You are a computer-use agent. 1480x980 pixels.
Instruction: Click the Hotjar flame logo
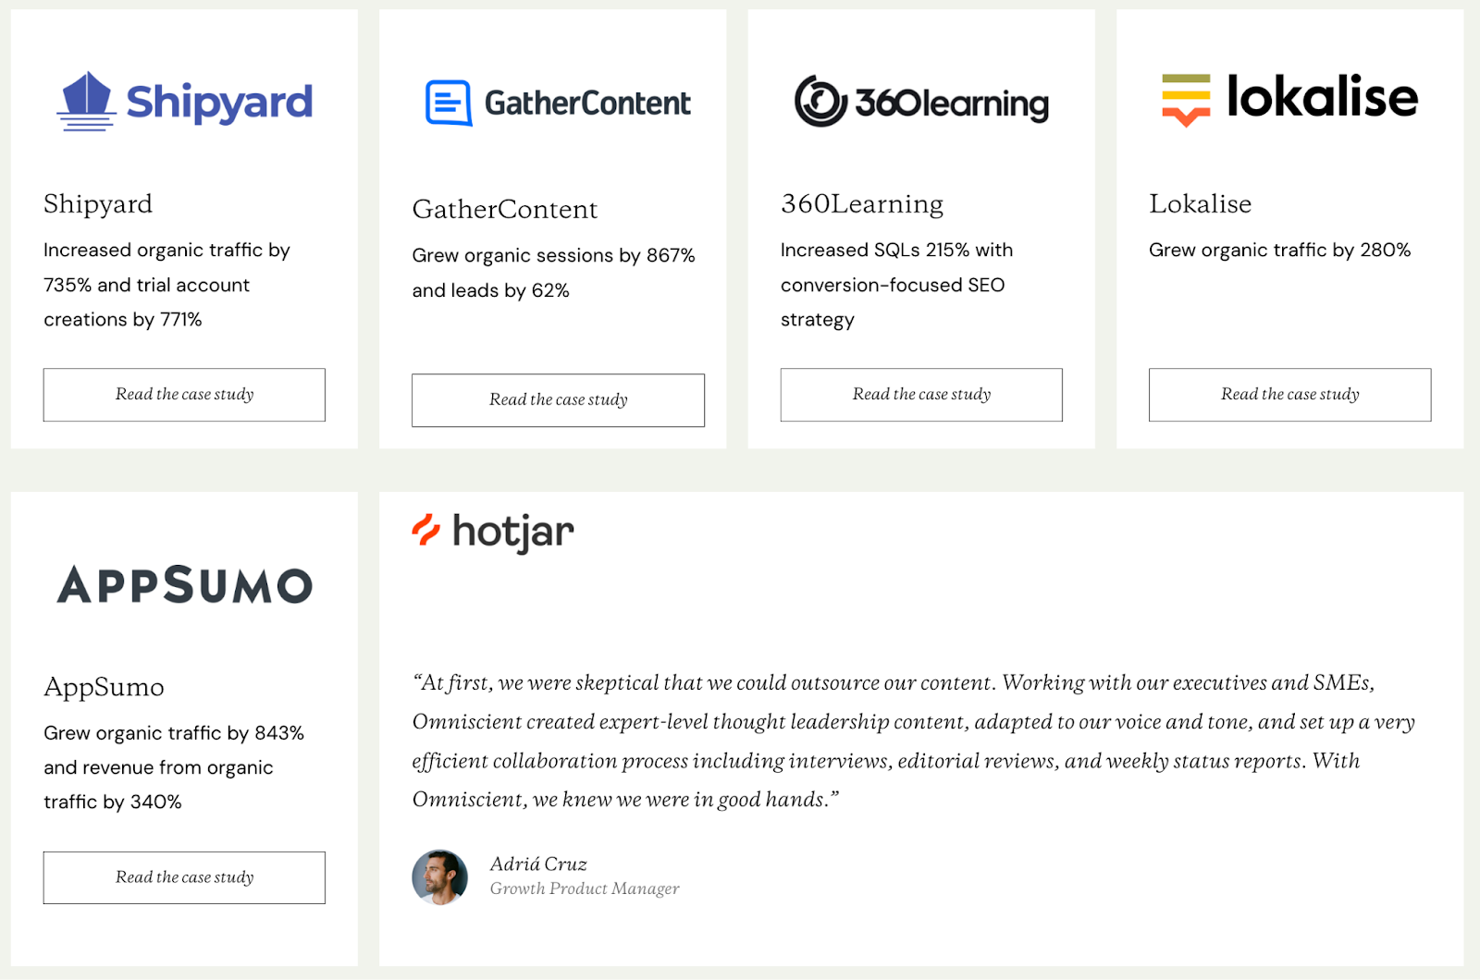point(425,530)
